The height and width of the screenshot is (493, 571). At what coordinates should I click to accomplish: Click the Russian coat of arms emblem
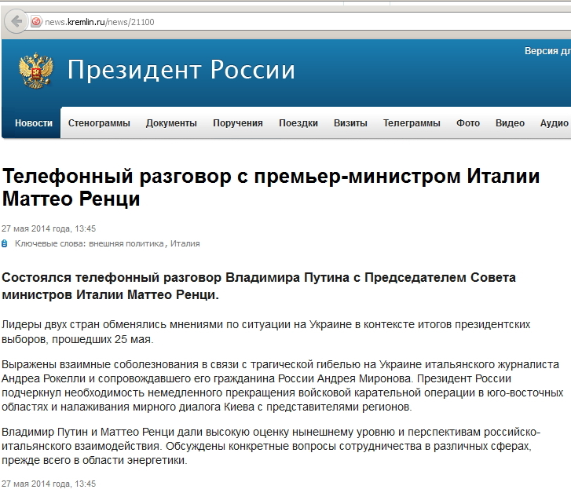[x=35, y=71]
